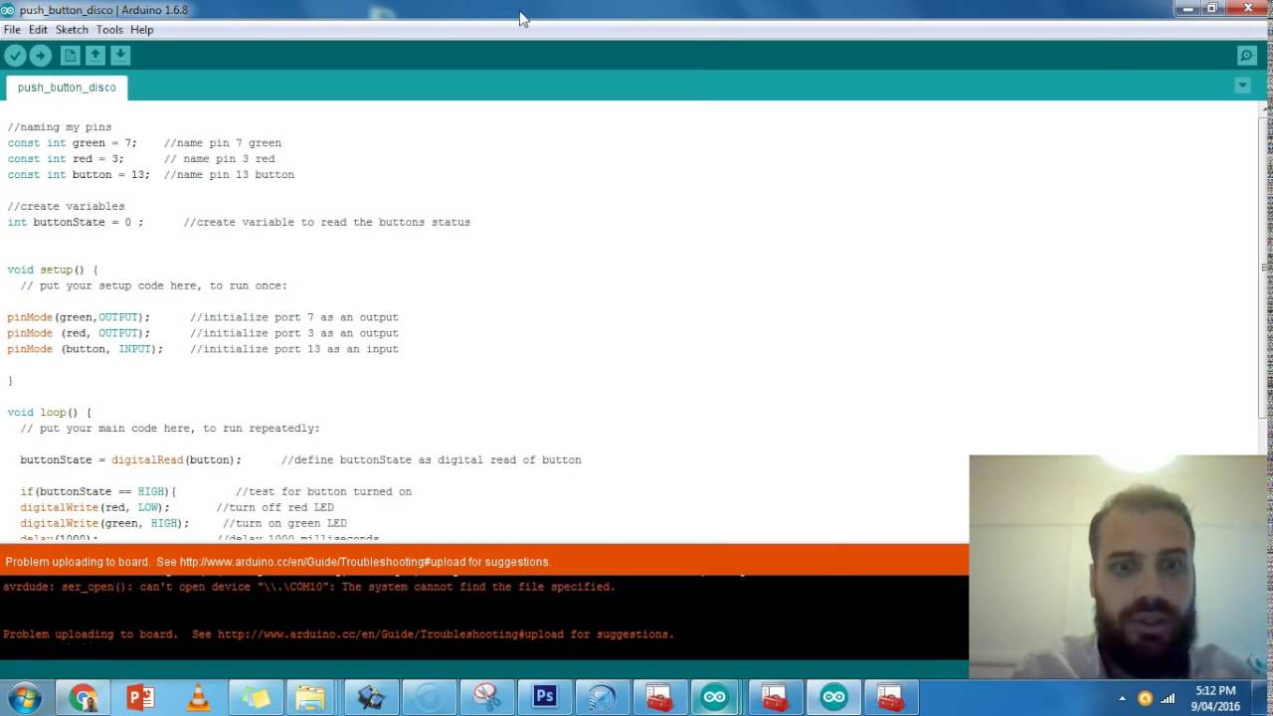Click 'if(buttonState == HIGH){' line
Image resolution: width=1273 pixels, height=716 pixels.
98,492
